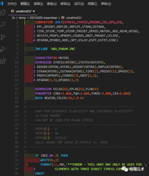The image size is (149, 176).
Task: Click the VS Code logo icon
Action: coord(2,3)
